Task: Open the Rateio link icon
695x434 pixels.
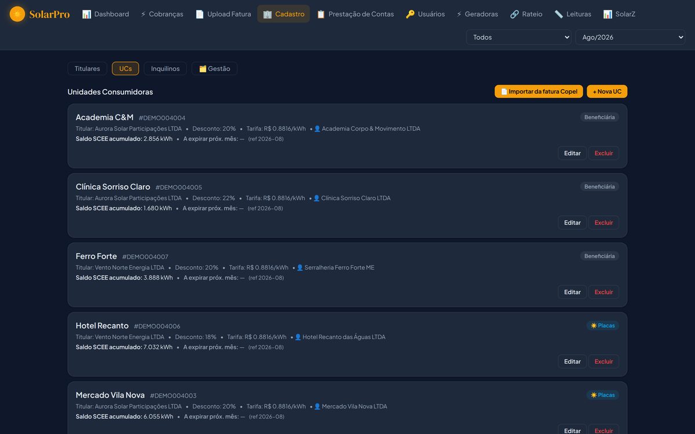Action: 514,14
